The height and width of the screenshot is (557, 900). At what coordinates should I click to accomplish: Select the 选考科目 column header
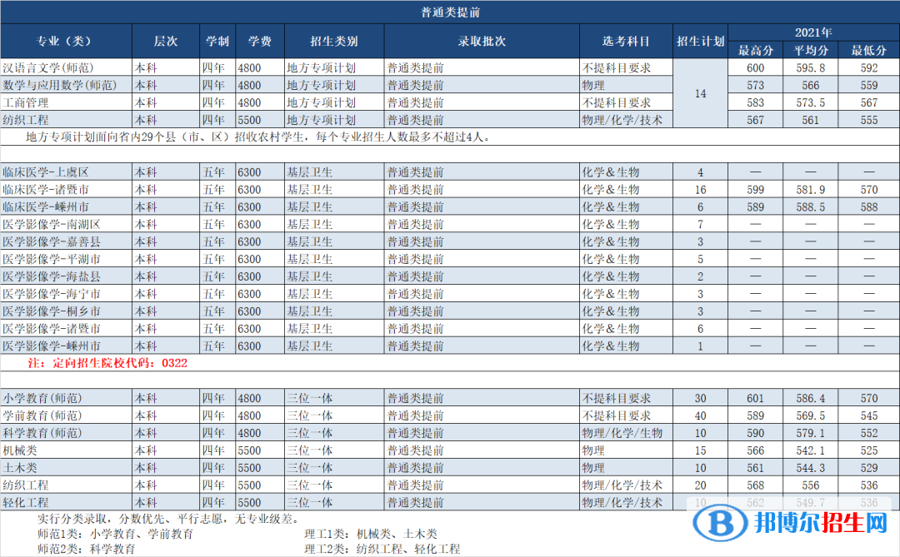tap(626, 42)
